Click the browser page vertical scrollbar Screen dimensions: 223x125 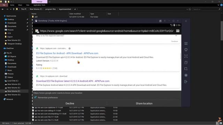click(x=180, y=56)
